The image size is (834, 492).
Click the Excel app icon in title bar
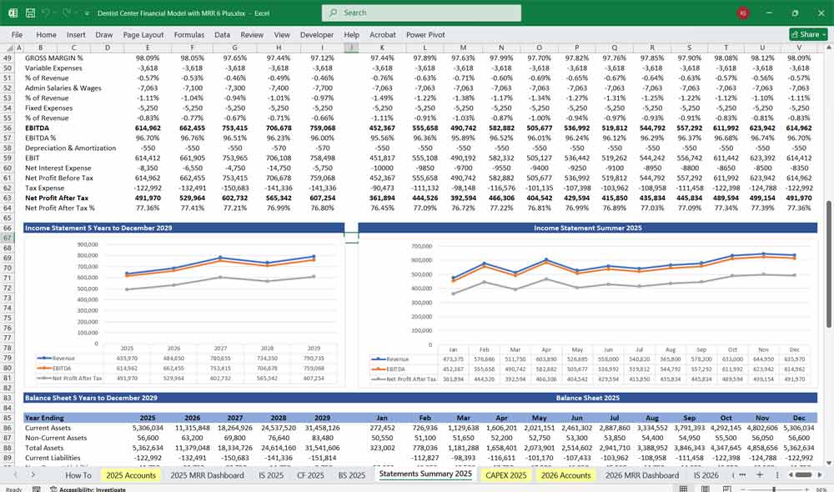pyautogui.click(x=13, y=13)
